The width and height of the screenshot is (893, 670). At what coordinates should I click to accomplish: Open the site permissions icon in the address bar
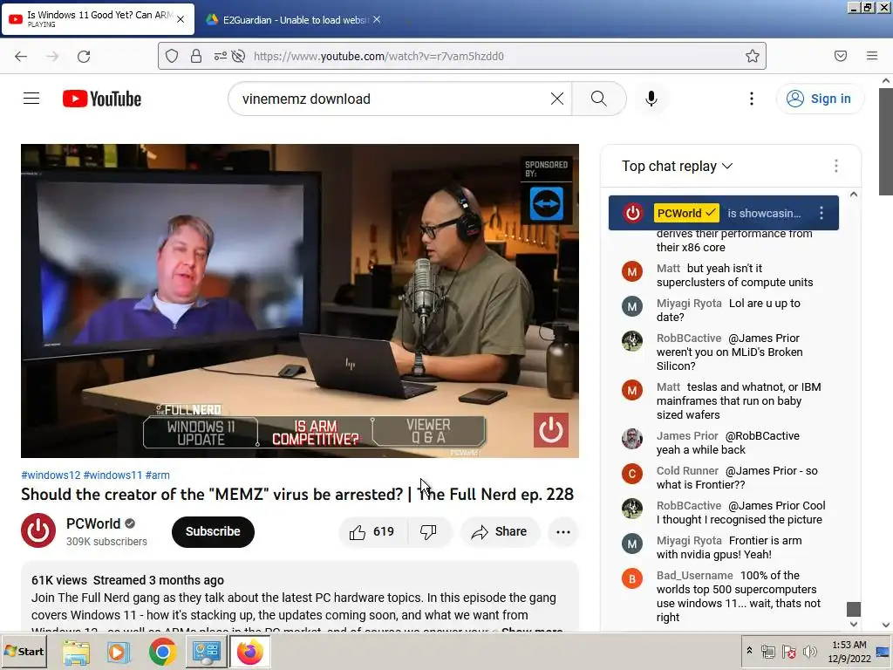tap(220, 56)
